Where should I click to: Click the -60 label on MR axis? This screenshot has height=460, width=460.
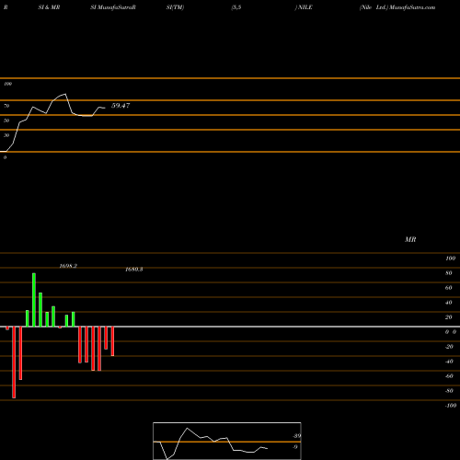coord(449,376)
